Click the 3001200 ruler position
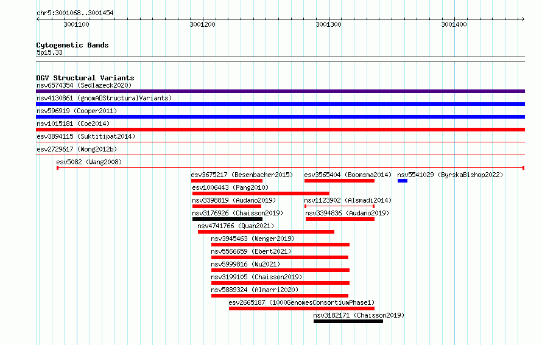This screenshot has width=542, height=345. (x=203, y=24)
